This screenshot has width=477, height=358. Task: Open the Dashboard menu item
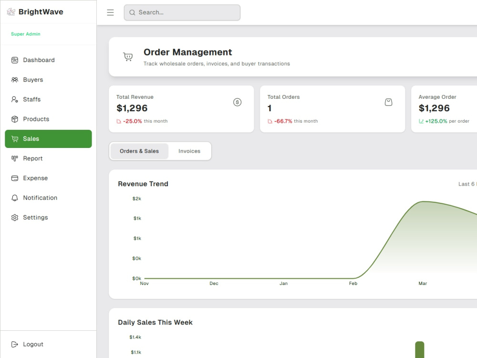(x=48, y=60)
